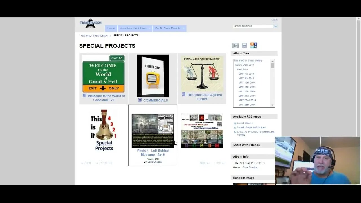Expand arrow on Jonathan Kleck Links menu

click(149, 28)
